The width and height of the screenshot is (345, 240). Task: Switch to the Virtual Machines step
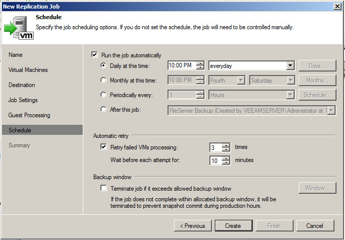point(28,70)
